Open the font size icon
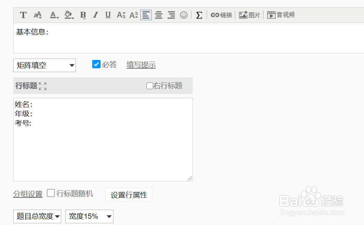The width and height of the screenshot is (364, 225). [38, 15]
